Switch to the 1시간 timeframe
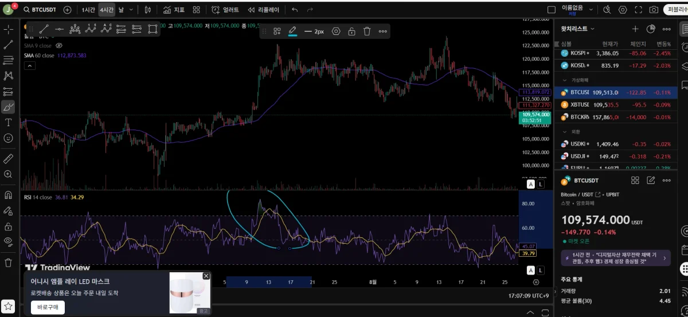 coord(88,10)
